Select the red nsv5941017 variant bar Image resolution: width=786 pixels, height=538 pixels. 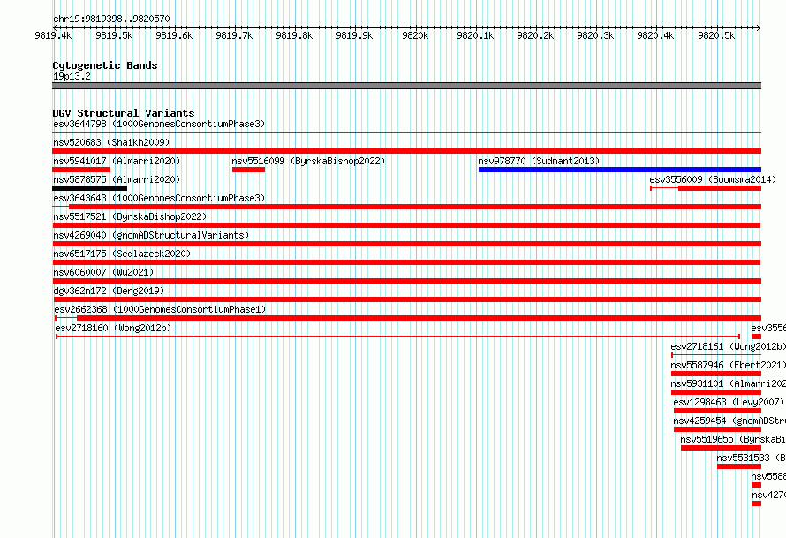(81, 170)
